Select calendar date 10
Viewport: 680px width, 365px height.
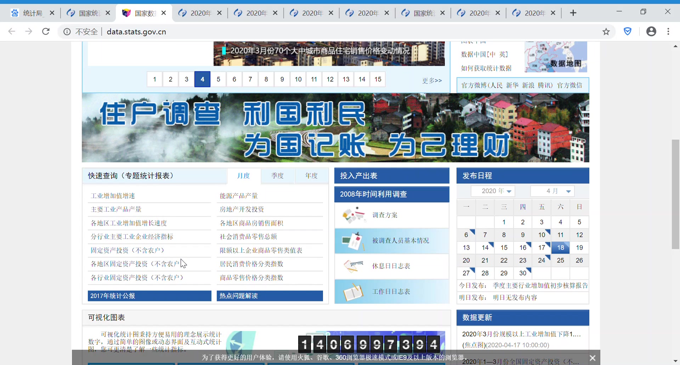542,235
